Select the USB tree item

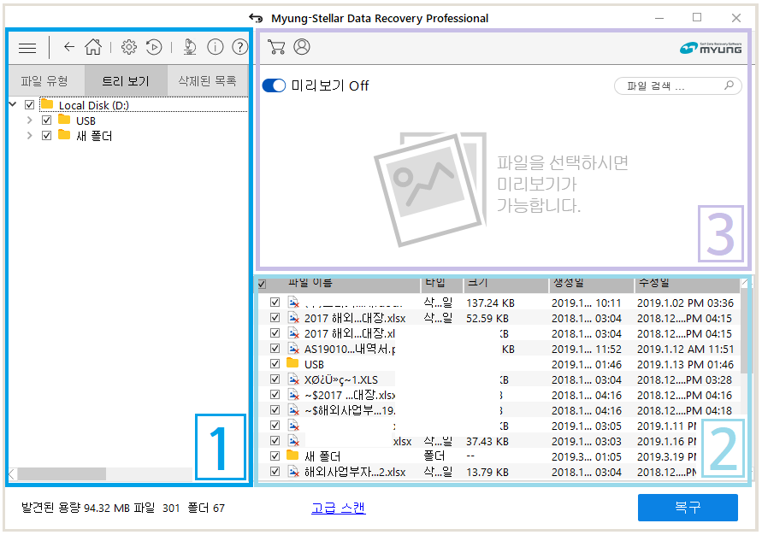[86, 121]
